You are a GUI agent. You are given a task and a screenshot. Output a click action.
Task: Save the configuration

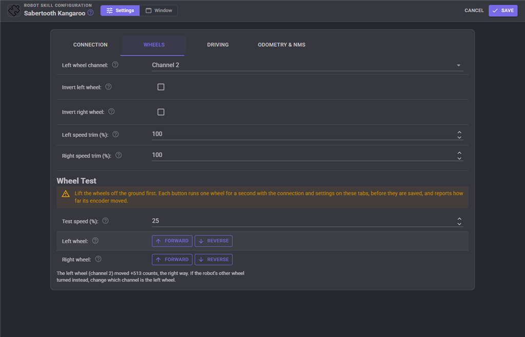503,11
